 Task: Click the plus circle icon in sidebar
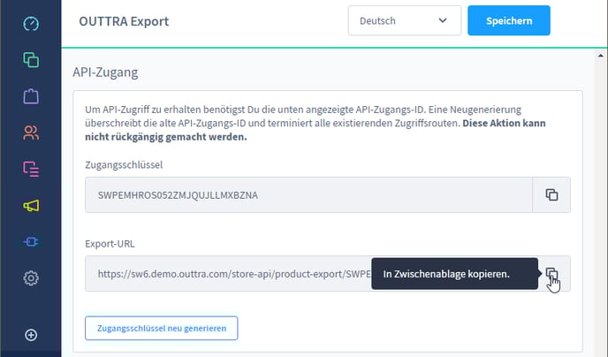click(31, 335)
